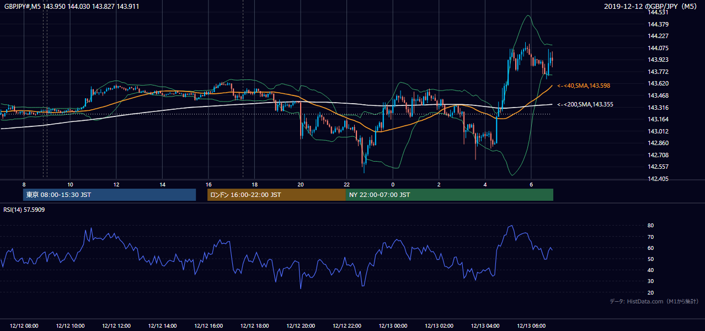Click the 200 SMA 143.355 label

pos(585,104)
